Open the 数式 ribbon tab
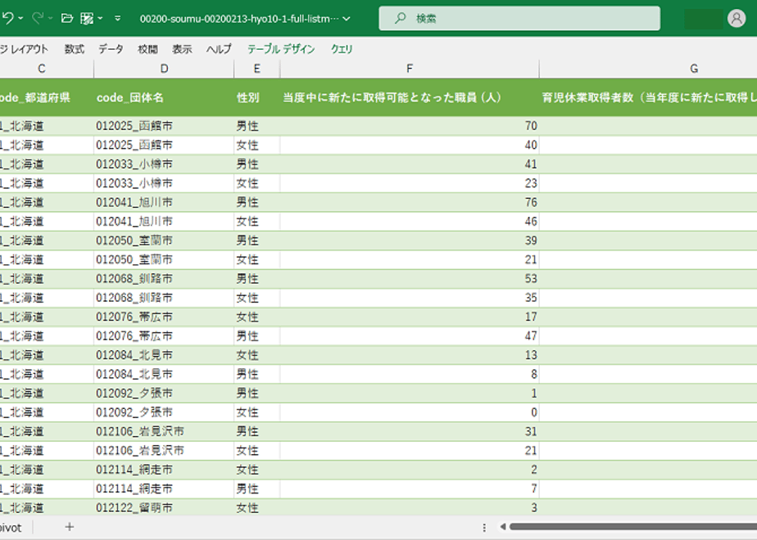This screenshot has height=540, width=757. tap(75, 49)
